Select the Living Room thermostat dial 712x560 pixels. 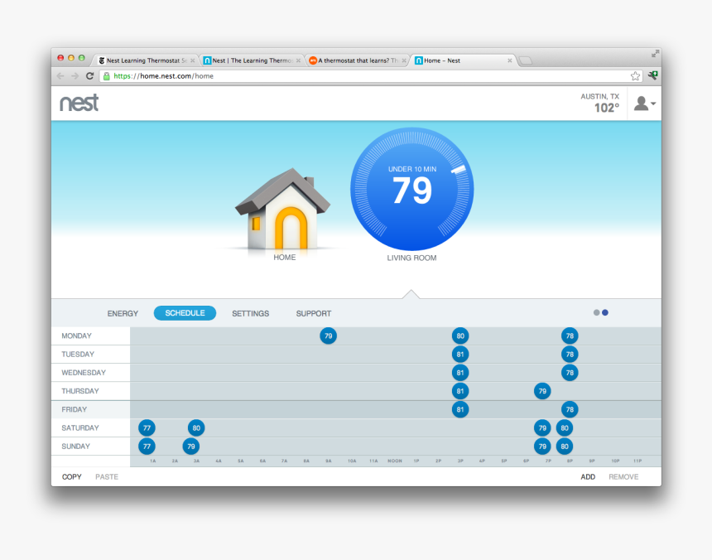click(x=411, y=189)
